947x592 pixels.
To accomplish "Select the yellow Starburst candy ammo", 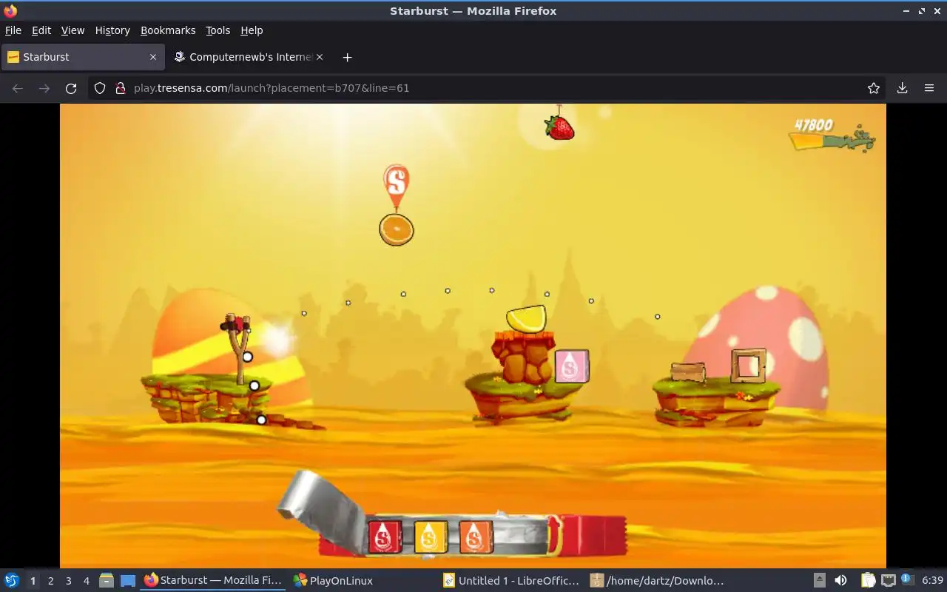I will (x=431, y=536).
